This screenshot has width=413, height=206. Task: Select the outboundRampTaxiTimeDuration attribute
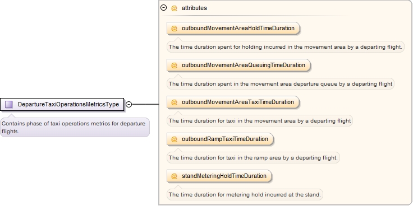[x=220, y=139]
